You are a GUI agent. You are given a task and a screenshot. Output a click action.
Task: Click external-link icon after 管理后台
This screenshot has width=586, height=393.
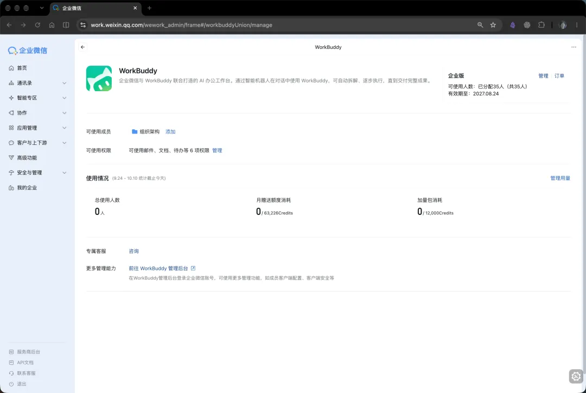[x=193, y=269]
